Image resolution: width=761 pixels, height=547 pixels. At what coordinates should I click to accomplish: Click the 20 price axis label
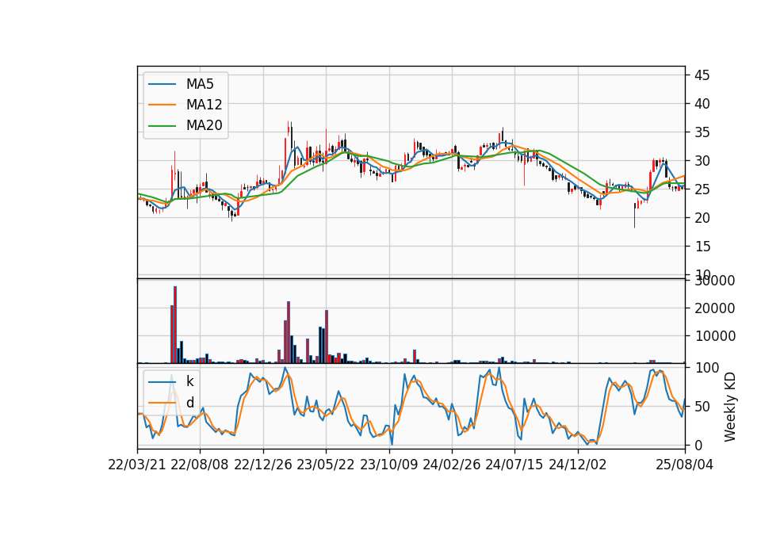[x=702, y=218]
